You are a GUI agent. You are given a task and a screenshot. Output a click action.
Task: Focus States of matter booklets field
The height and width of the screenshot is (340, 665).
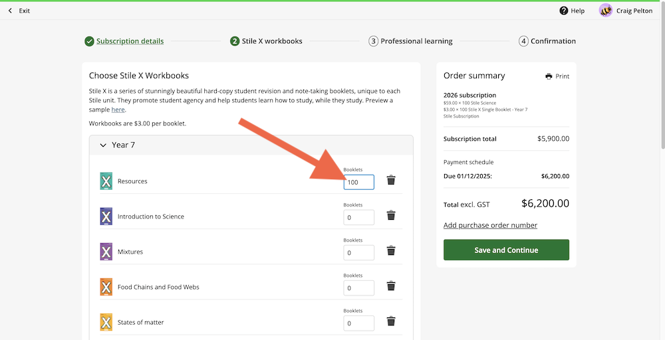coord(359,323)
